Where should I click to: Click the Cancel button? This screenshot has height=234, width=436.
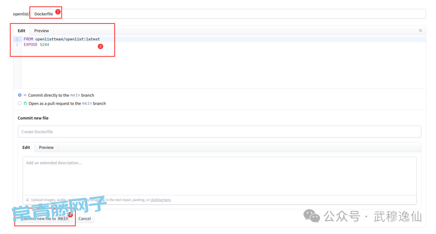point(84,219)
